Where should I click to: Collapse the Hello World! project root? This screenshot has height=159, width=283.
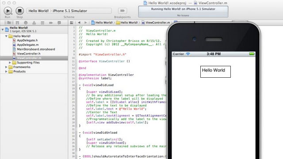click(x=3, y=30)
